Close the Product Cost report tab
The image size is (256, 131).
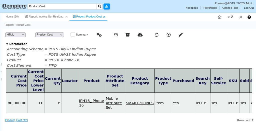[104, 17]
